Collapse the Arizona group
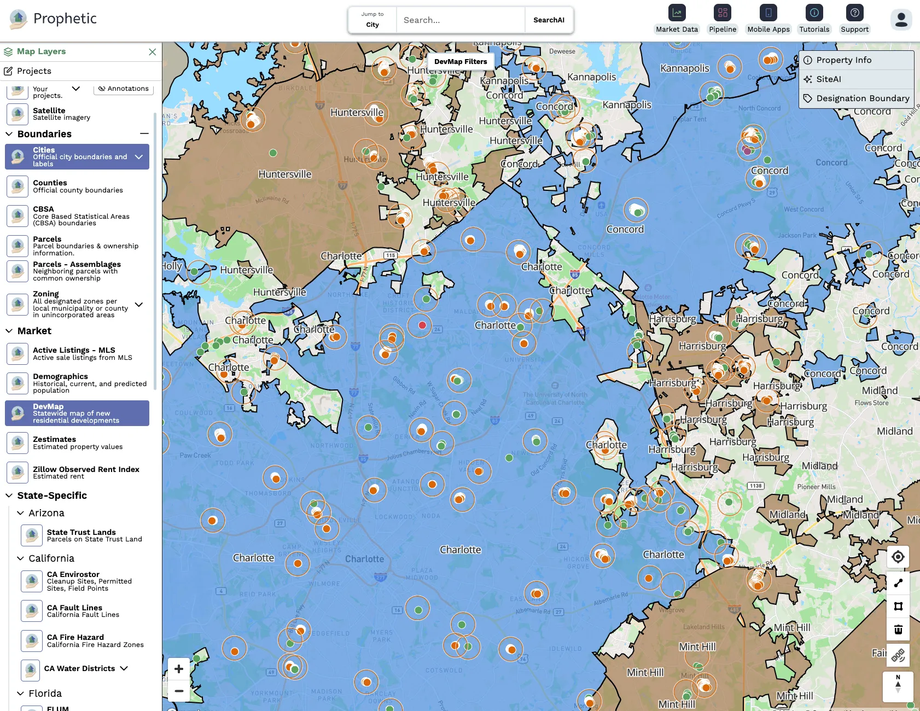The width and height of the screenshot is (920, 711). click(20, 513)
